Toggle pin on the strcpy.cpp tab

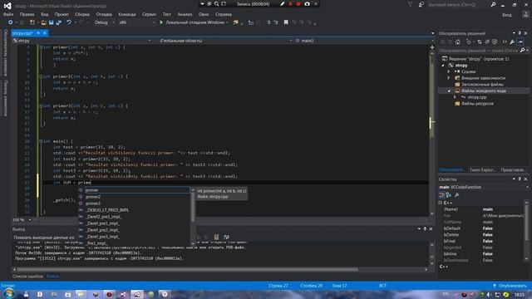[38, 33]
